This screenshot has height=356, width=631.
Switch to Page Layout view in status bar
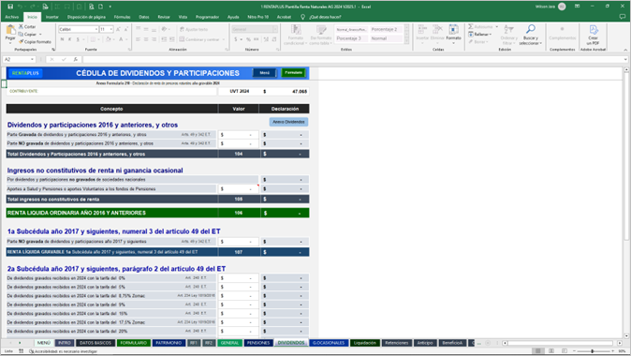tap(551, 351)
